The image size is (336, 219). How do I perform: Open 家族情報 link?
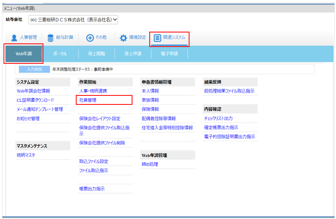[150, 100]
